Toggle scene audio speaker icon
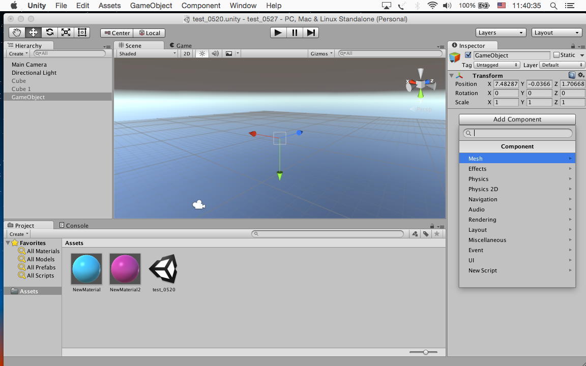 215,53
